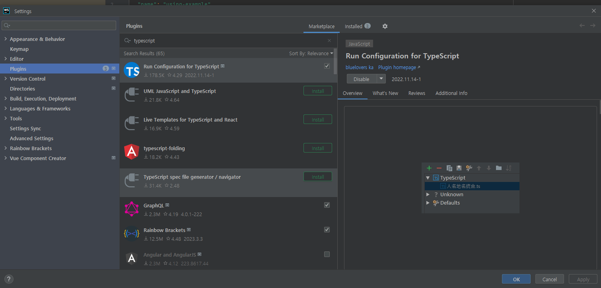Select Settings Sync in settings tree
This screenshot has height=288, width=601.
pos(25,128)
